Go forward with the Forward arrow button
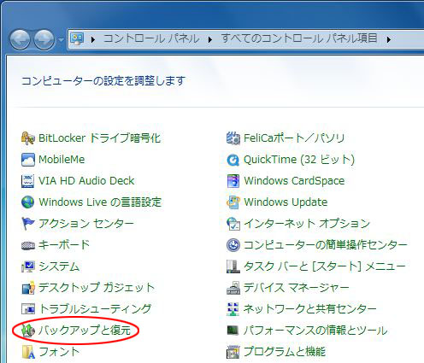424x363 pixels. pyautogui.click(x=44, y=39)
